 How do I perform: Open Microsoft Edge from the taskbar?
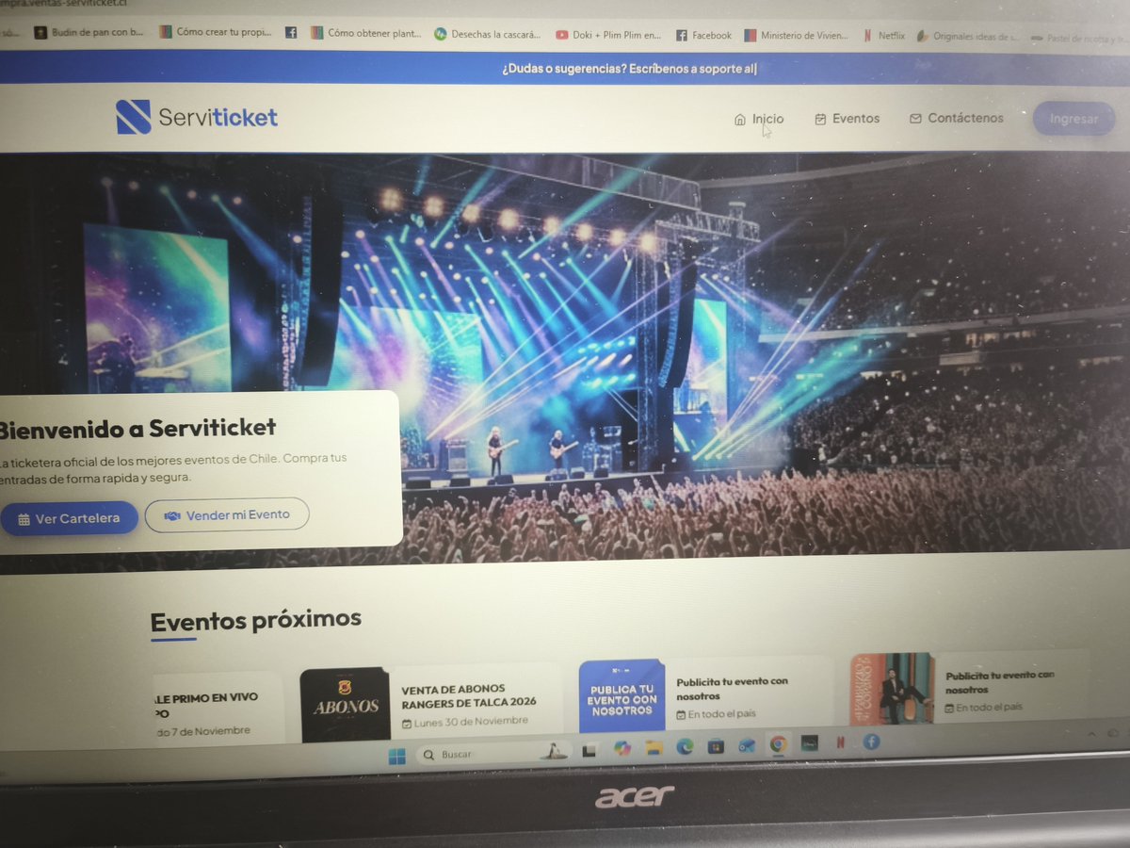point(685,747)
